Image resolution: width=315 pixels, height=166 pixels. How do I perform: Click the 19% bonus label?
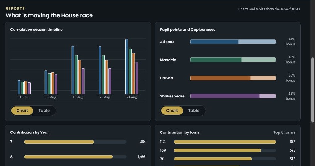pos(291,96)
